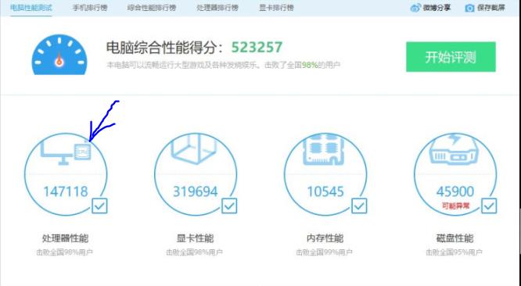Click 击败全国95%用户 under 磁盘性能
Image resolution: width=521 pixels, height=286 pixels.
point(455,252)
